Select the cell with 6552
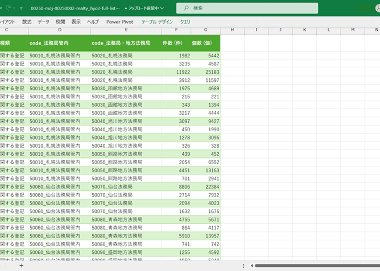This screenshot has height=271, width=380. click(x=206, y=162)
